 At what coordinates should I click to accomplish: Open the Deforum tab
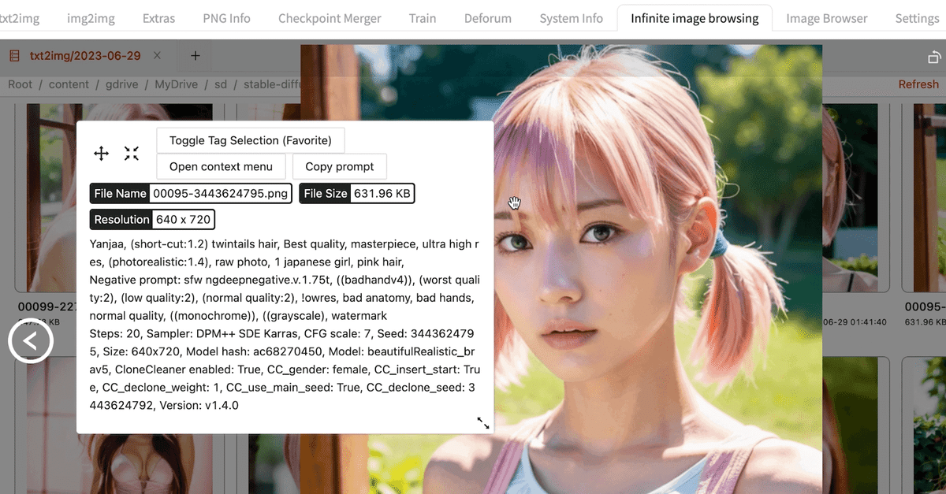point(487,17)
